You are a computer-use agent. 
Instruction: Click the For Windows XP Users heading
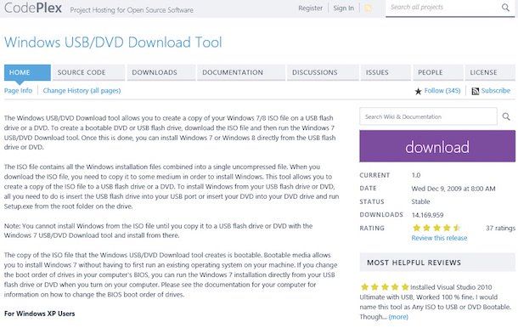point(40,314)
